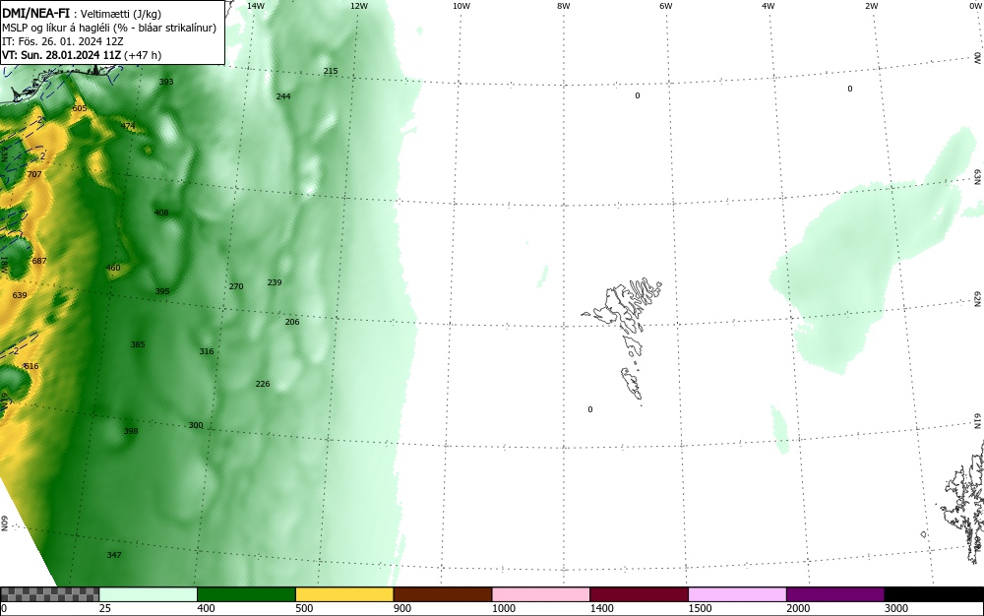Click the purple 2000–3000 legend swatch
This screenshot has height=616, width=984.
835,594
